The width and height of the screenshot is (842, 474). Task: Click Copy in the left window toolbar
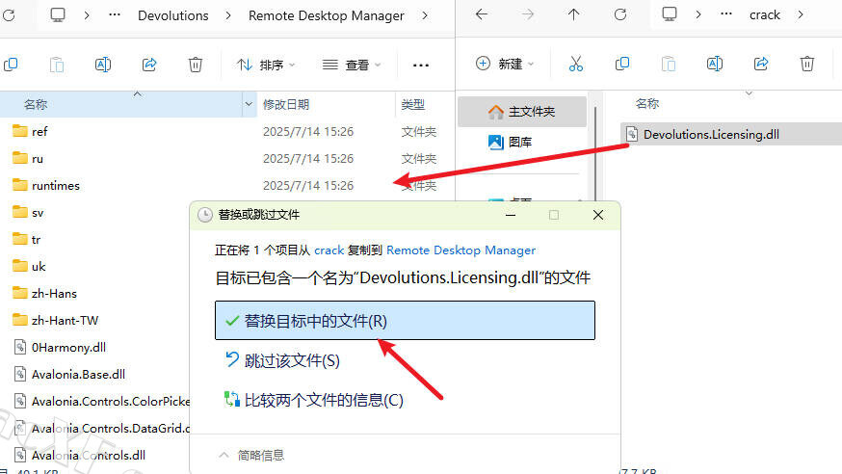(11, 65)
